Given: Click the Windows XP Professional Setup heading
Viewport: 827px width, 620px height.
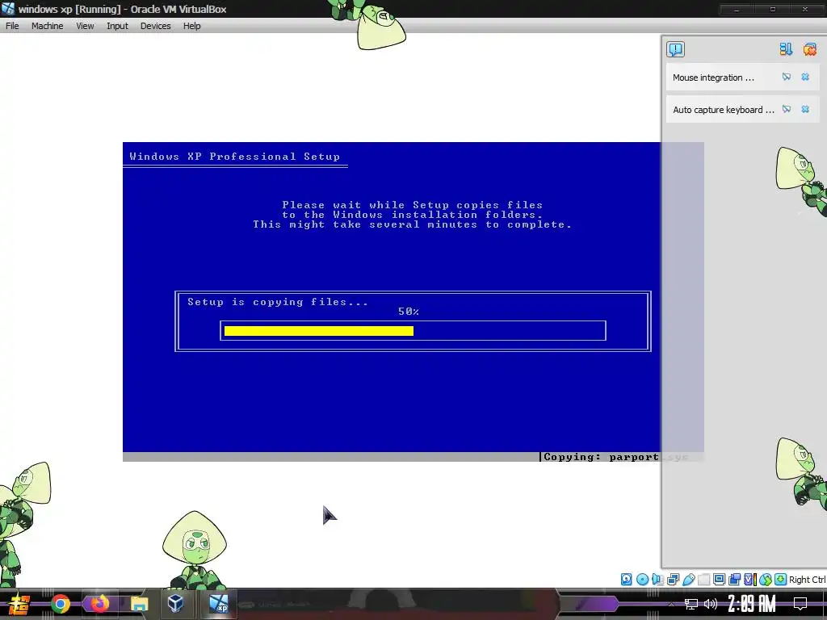Looking at the screenshot, I should pos(235,157).
